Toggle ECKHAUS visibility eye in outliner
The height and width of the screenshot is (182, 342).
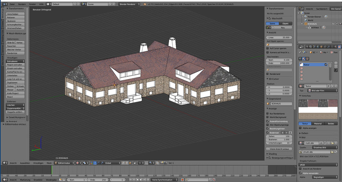(333, 24)
